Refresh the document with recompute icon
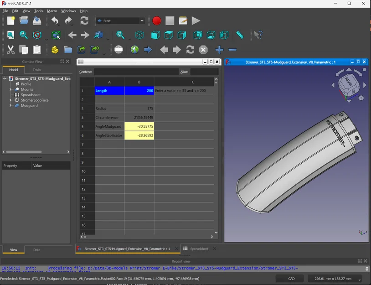 coord(84,21)
